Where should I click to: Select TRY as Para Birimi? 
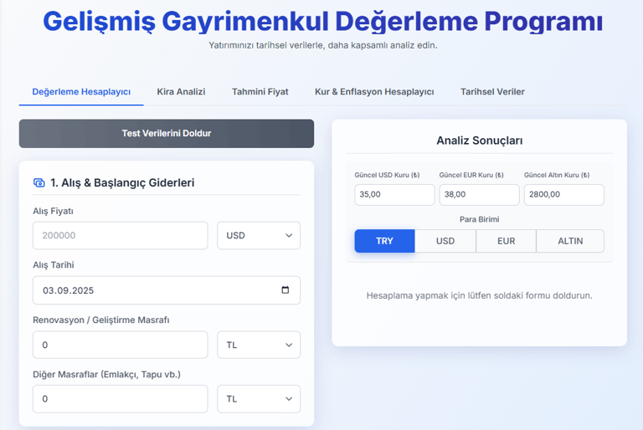384,241
